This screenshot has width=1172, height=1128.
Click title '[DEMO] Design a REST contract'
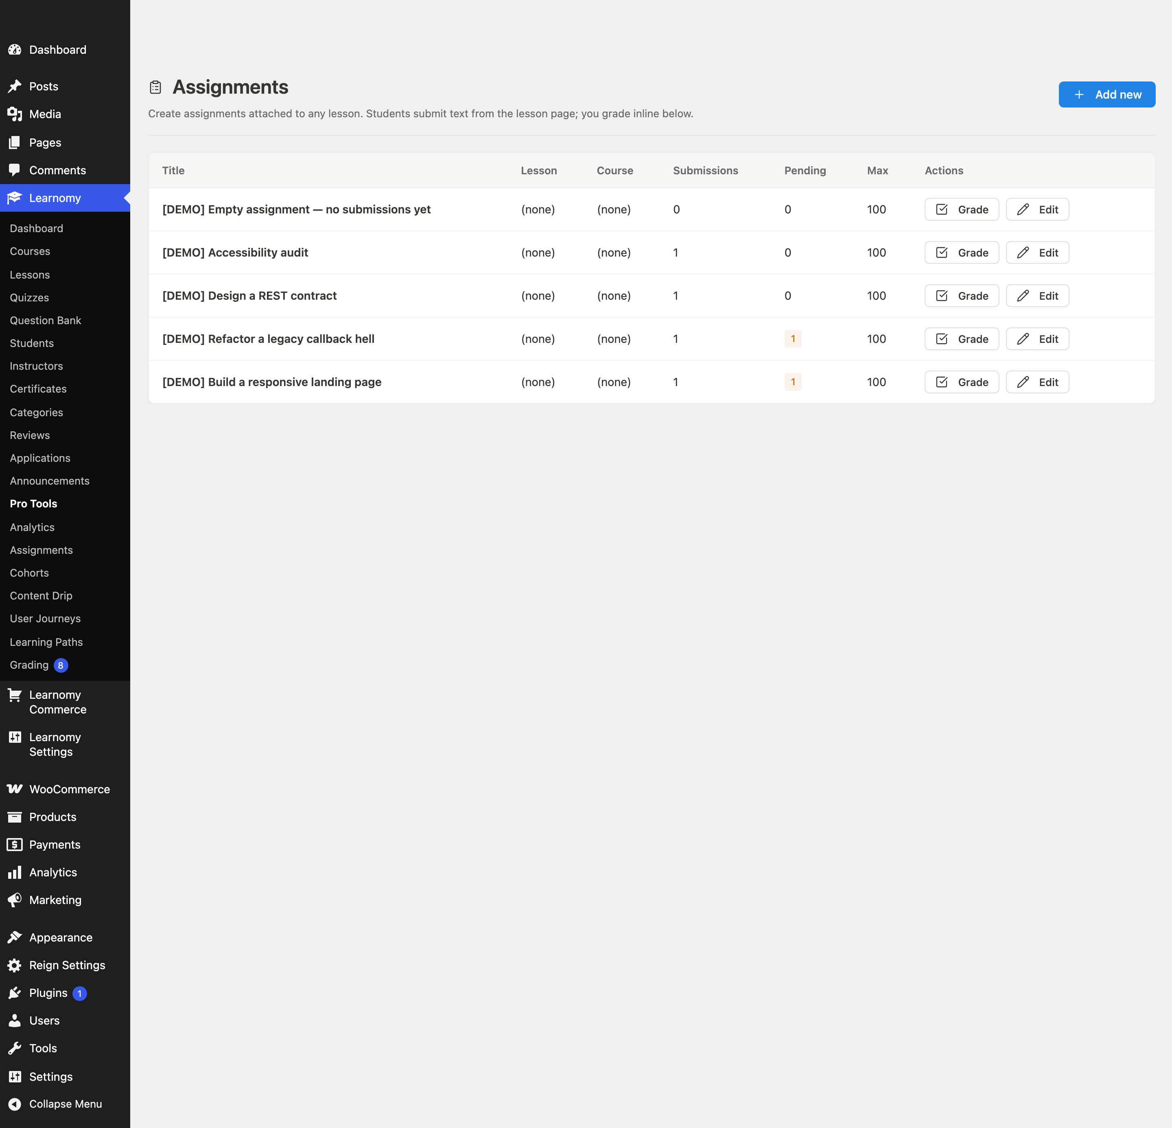[249, 296]
